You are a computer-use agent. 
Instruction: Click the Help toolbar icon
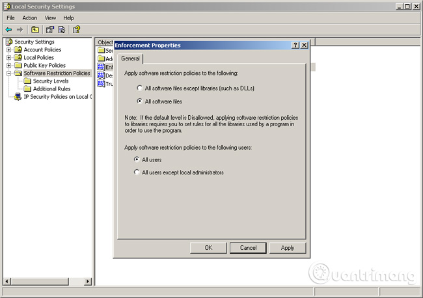coord(76,29)
